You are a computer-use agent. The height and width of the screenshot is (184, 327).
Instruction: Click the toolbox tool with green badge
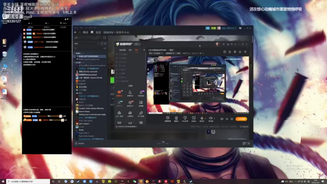tap(119, 103)
